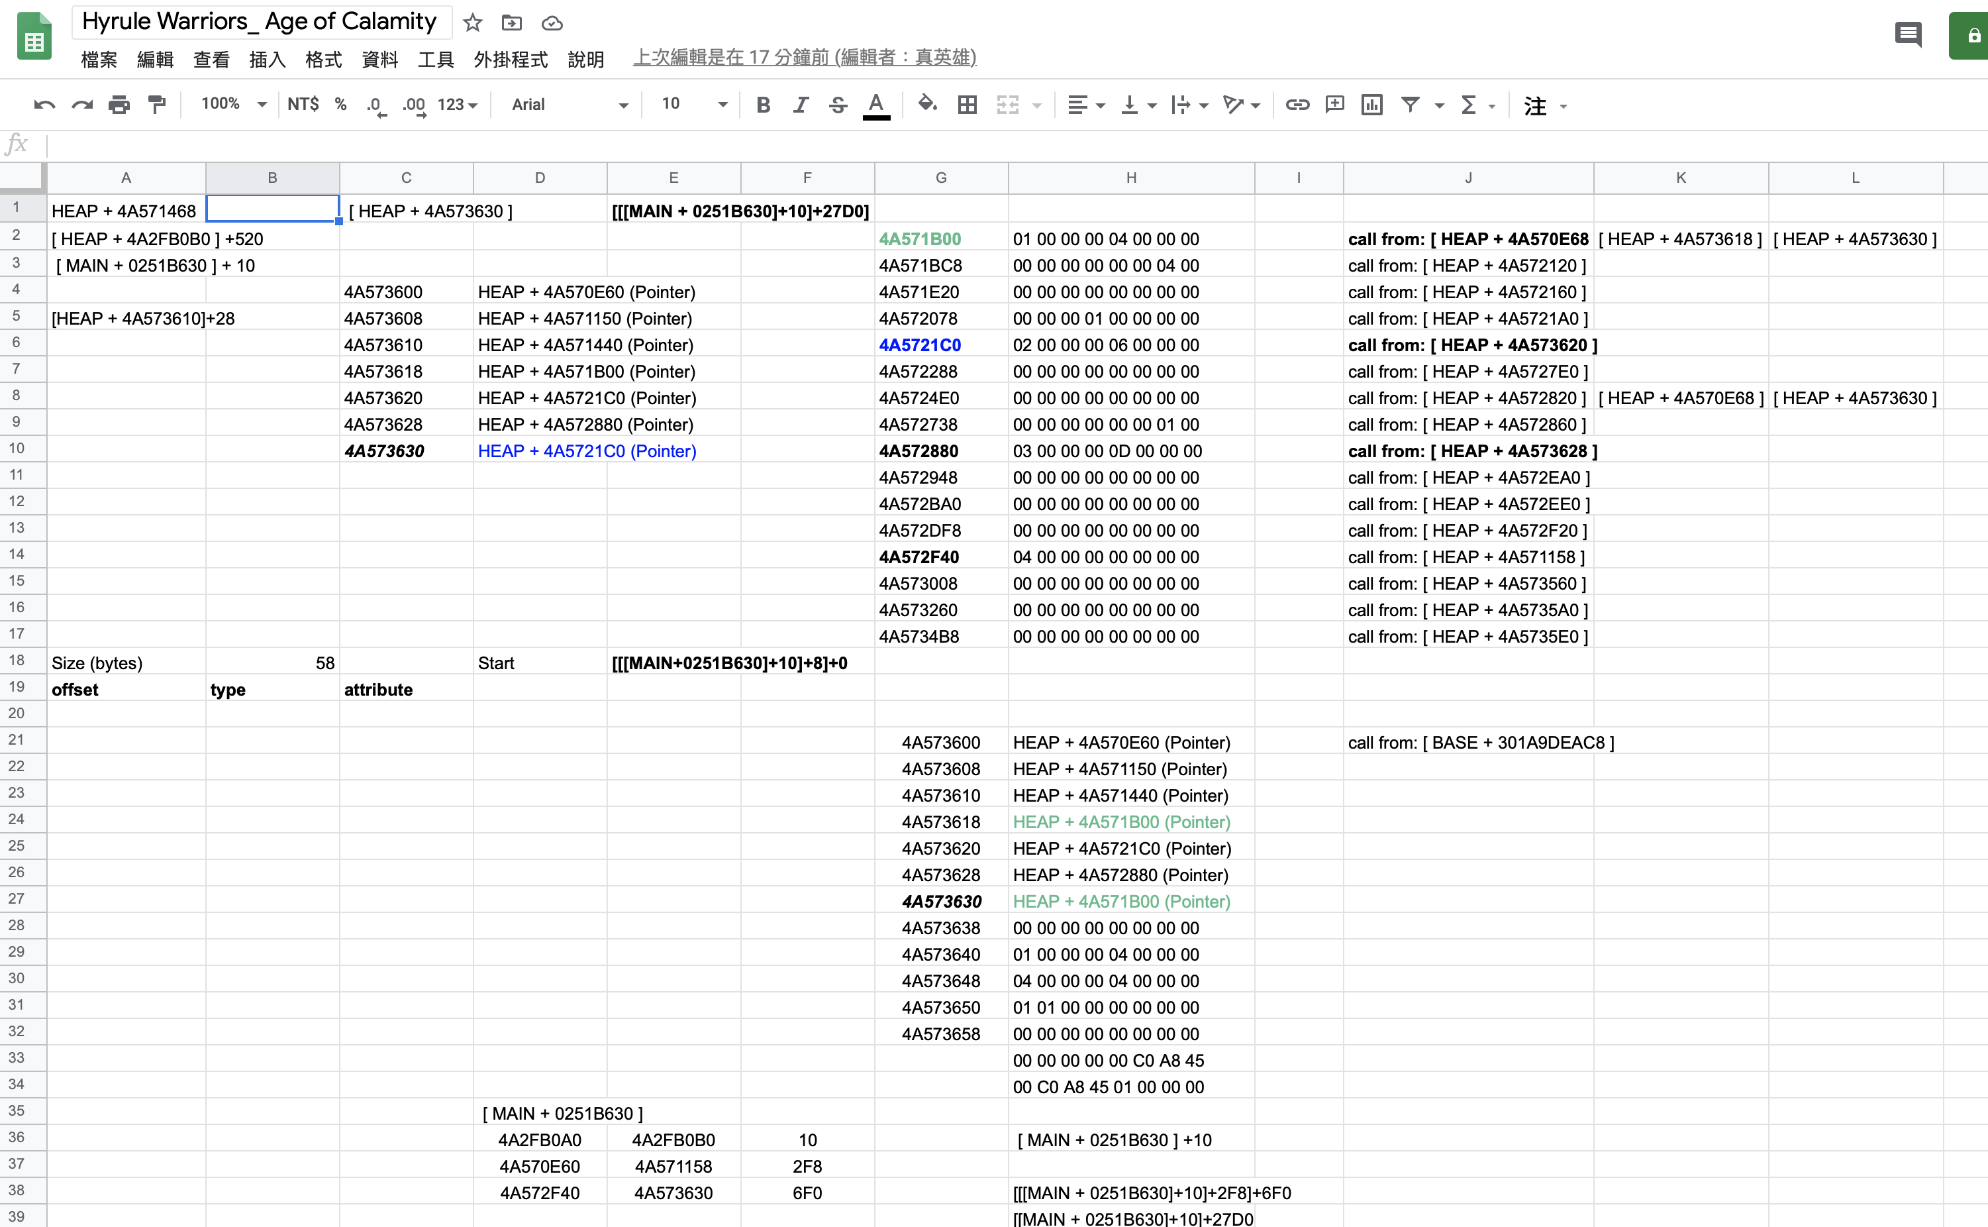Click cell 'call from: [ BASE + 301A9DEAC8 ]'
Viewport: 1988px width, 1227px height.
(x=1481, y=743)
